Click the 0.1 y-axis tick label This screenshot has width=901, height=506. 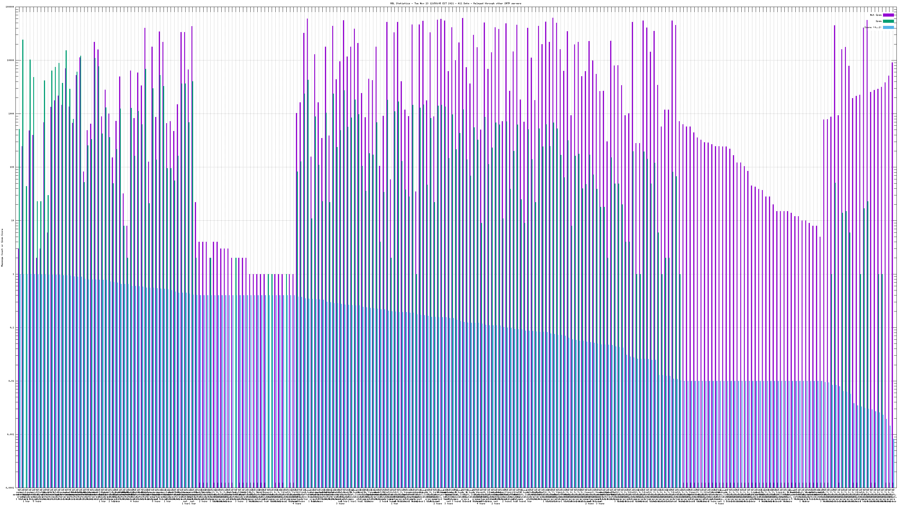click(12, 327)
